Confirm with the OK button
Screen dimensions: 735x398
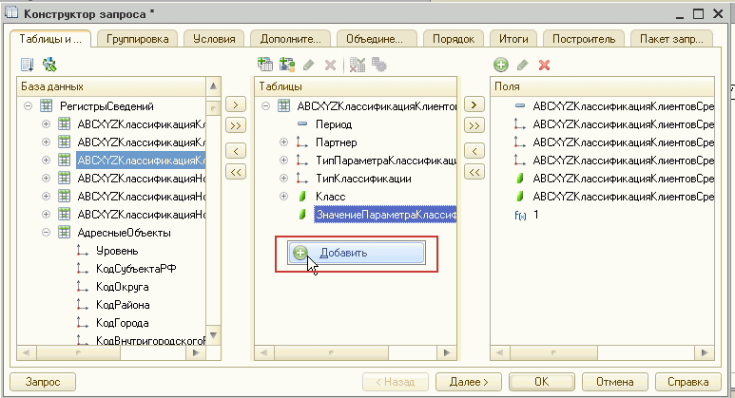541,382
